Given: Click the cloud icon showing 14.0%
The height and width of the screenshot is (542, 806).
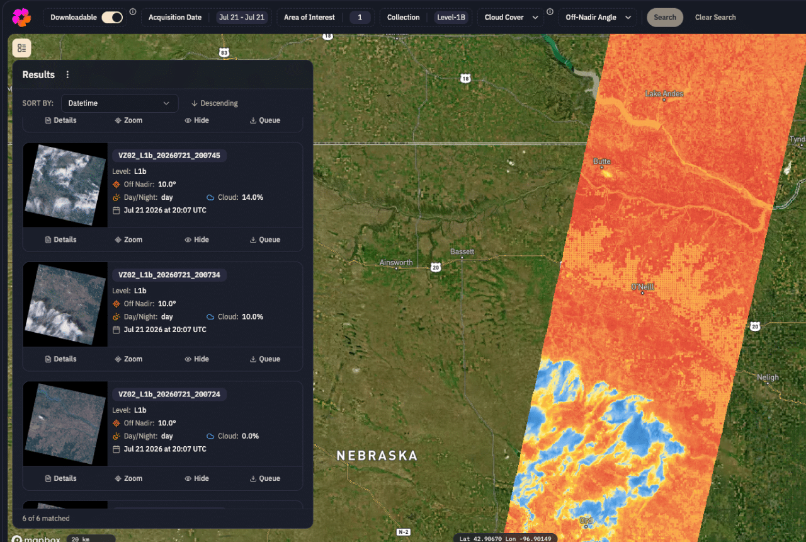Looking at the screenshot, I should (x=210, y=197).
